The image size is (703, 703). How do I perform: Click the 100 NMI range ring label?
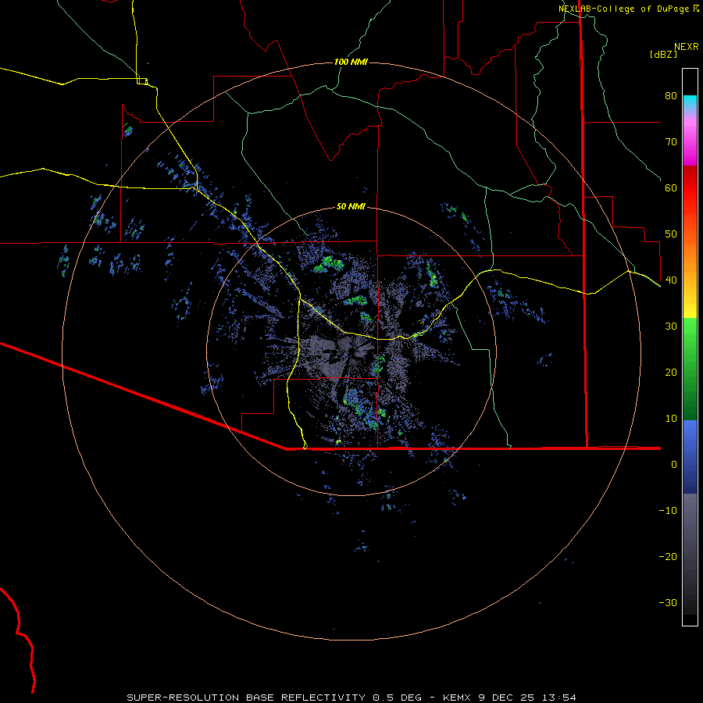[x=351, y=62]
